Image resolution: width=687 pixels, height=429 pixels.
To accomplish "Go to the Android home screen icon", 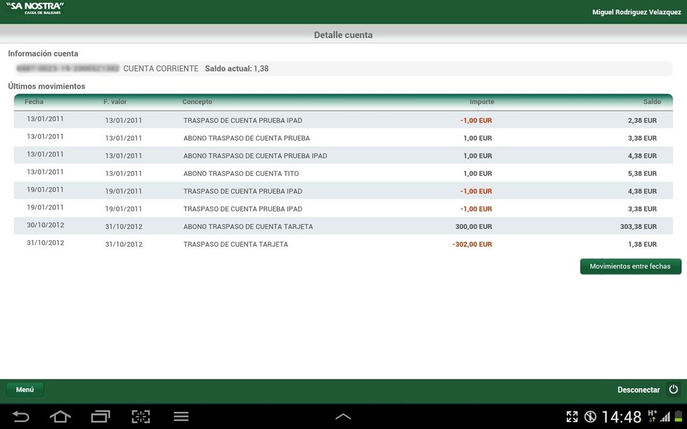I will coord(60,416).
